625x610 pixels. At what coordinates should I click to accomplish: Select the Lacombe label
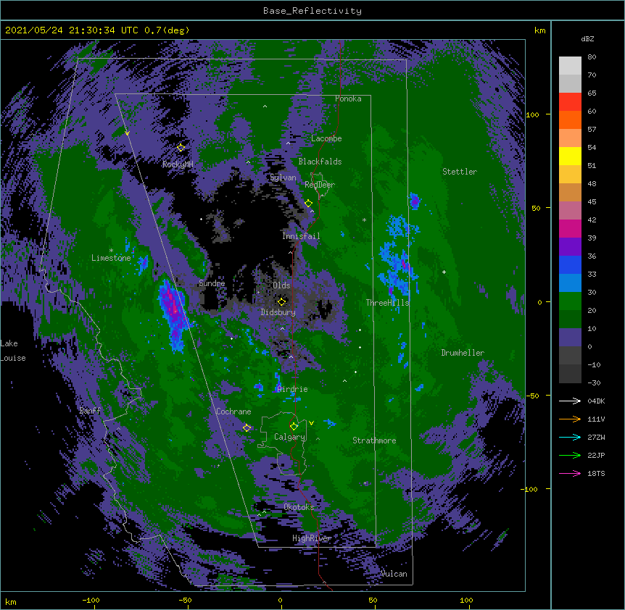[x=326, y=138]
